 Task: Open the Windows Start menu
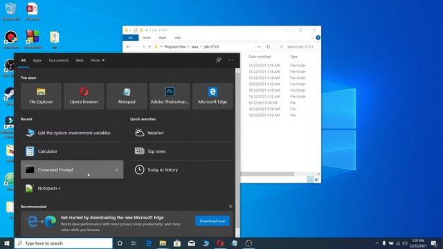(x=7, y=243)
